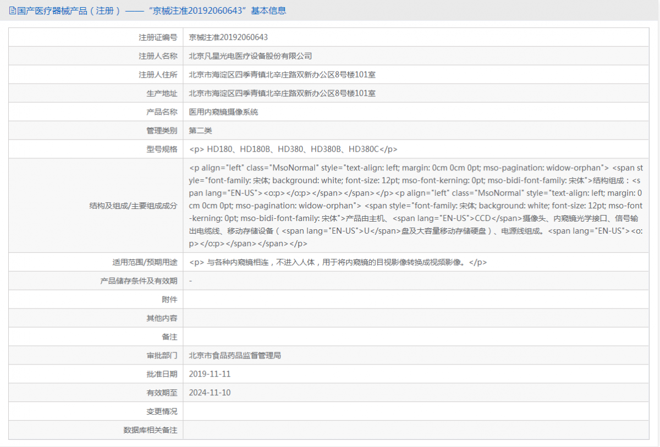Click the 批准日期 label

162,374
